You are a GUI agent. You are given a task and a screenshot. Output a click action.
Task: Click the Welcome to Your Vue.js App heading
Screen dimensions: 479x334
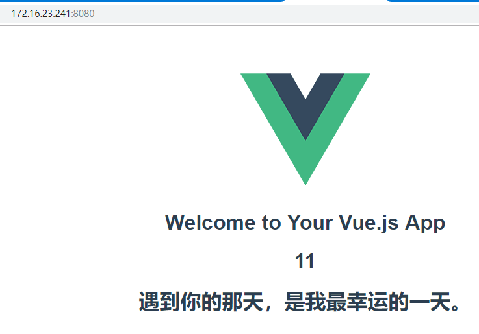click(x=305, y=223)
